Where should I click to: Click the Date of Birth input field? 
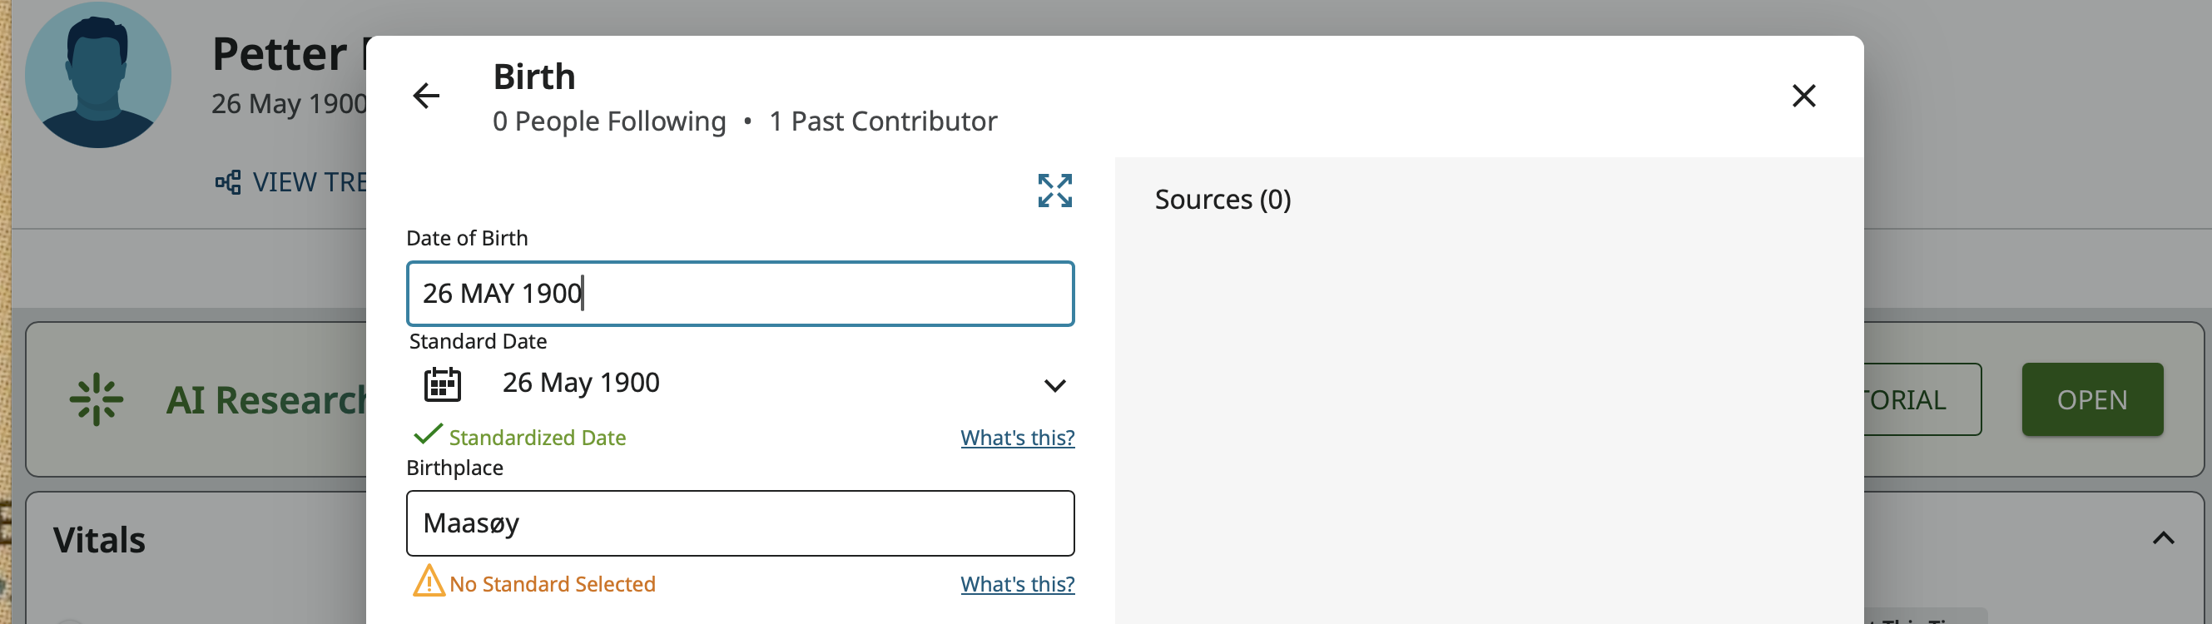[739, 294]
